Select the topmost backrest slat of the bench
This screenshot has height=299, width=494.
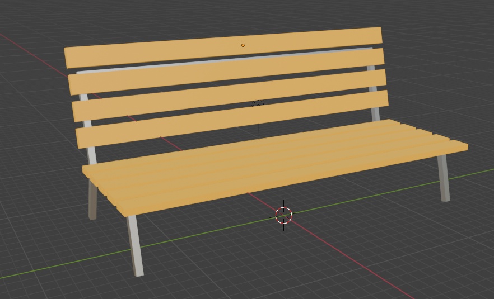(x=223, y=48)
